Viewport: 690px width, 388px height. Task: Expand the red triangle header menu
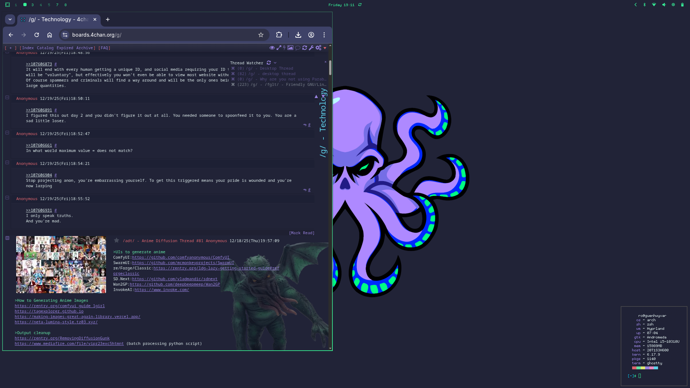[325, 48]
